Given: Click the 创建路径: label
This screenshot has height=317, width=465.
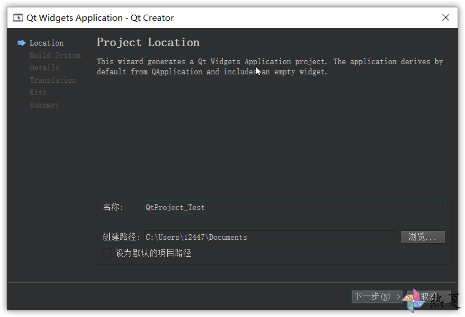Looking at the screenshot, I should point(121,237).
